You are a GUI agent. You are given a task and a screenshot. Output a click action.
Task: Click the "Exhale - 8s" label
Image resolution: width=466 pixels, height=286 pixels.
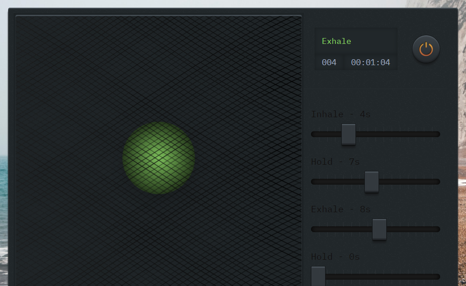pyautogui.click(x=340, y=209)
